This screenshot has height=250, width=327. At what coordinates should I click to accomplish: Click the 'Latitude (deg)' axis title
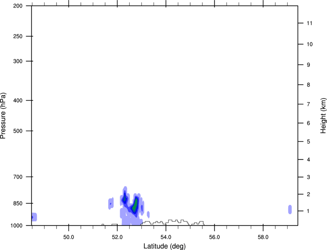[x=164, y=246]
